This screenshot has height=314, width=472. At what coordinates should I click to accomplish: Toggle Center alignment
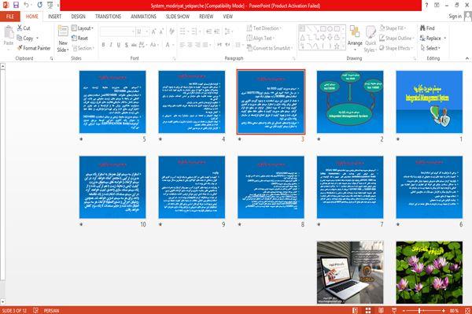coord(190,45)
